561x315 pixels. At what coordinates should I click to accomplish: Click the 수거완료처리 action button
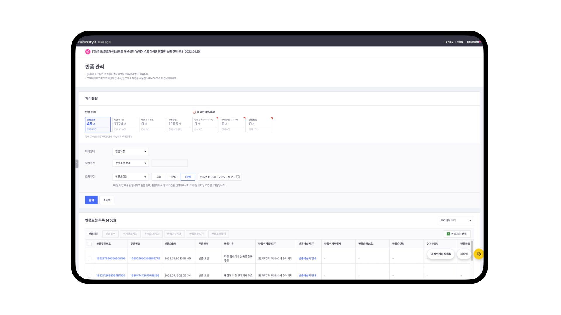[130, 234]
